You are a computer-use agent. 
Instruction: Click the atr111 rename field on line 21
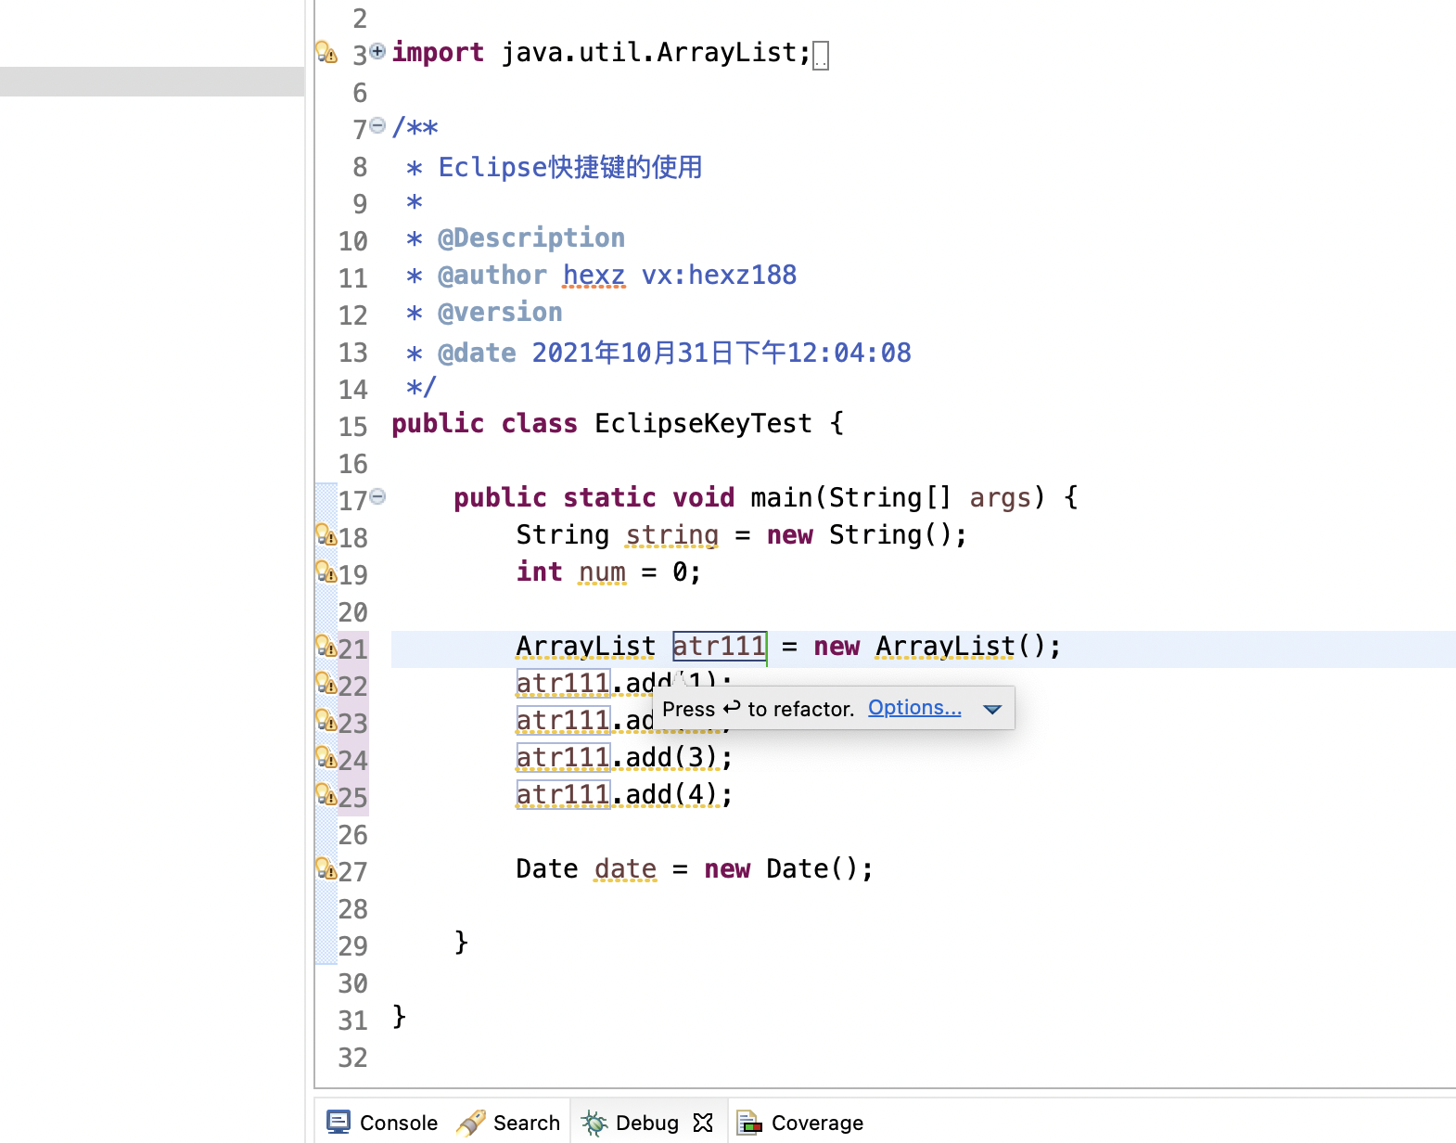pyautogui.click(x=719, y=646)
